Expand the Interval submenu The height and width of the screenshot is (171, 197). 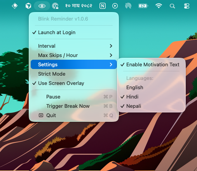tap(74, 46)
